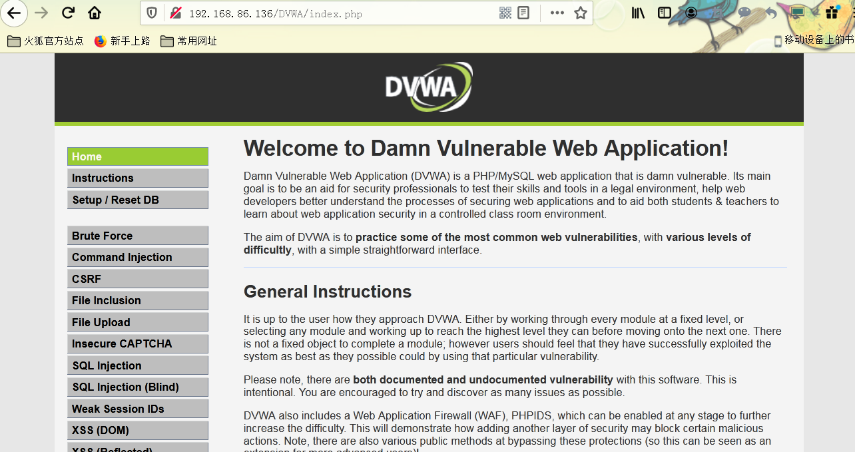Open Setup / Reset DB page
The height and width of the screenshot is (452, 855).
(x=138, y=200)
